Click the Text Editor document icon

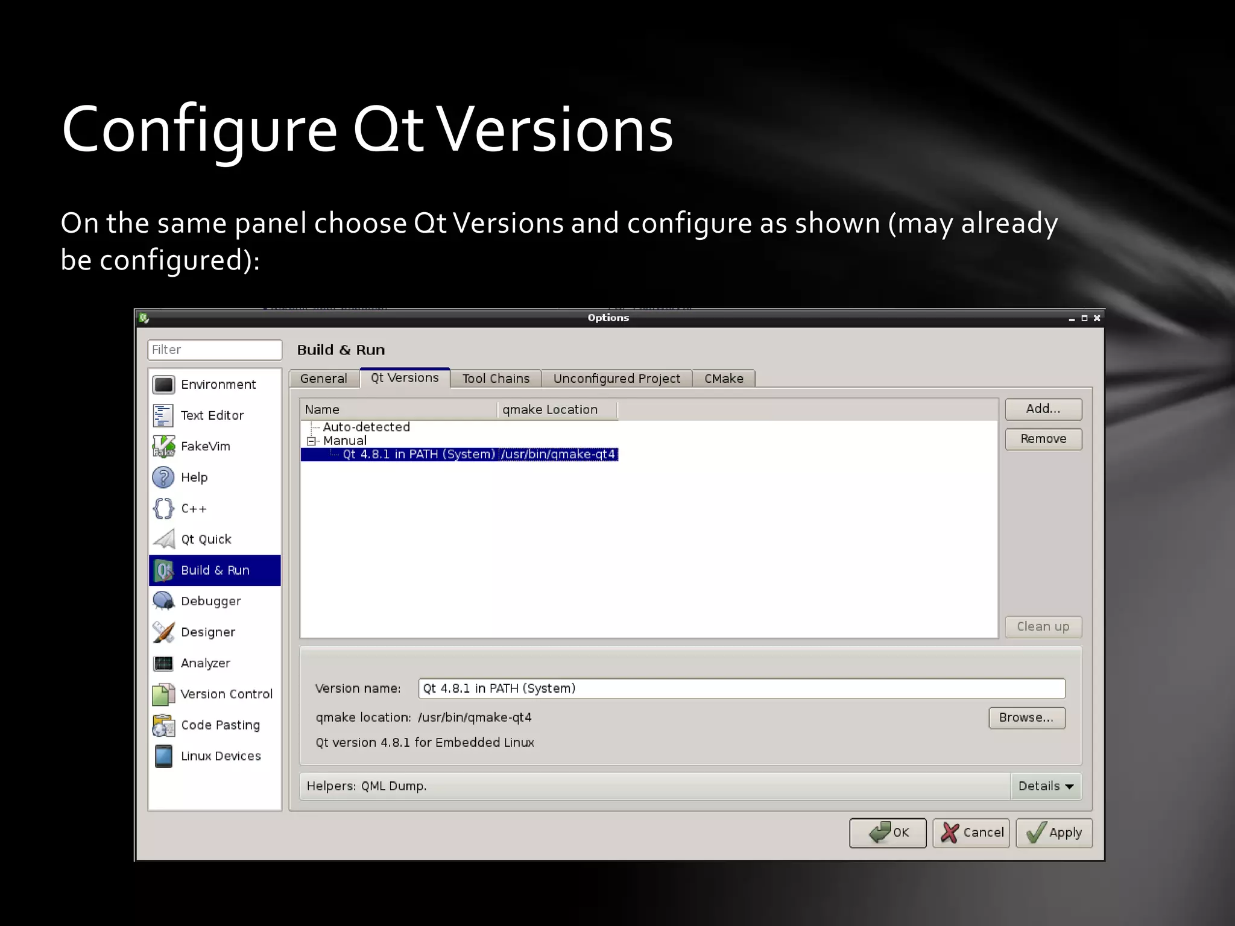pyautogui.click(x=163, y=415)
